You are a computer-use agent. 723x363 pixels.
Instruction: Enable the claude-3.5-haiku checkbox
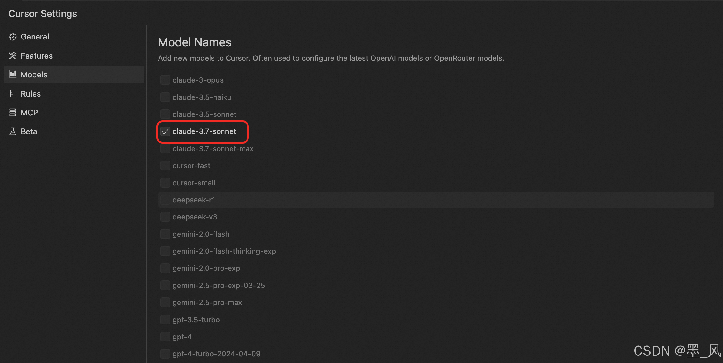165,97
